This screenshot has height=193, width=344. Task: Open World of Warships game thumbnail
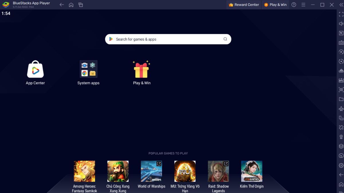pyautogui.click(x=151, y=171)
